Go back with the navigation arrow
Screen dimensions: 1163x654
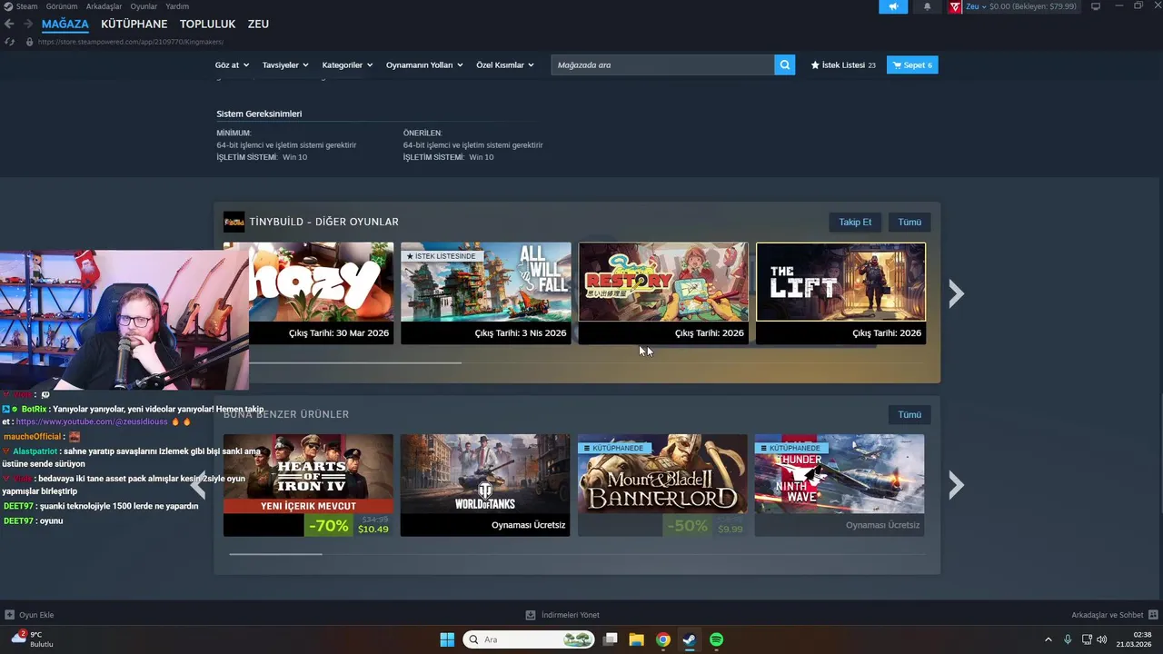[9, 24]
